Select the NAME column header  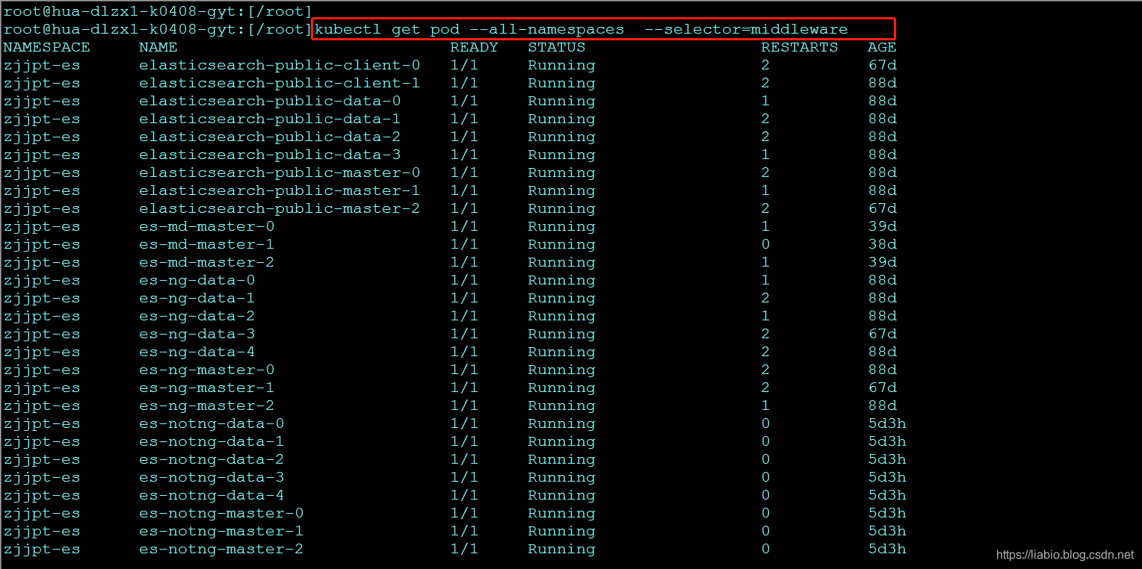click(158, 47)
